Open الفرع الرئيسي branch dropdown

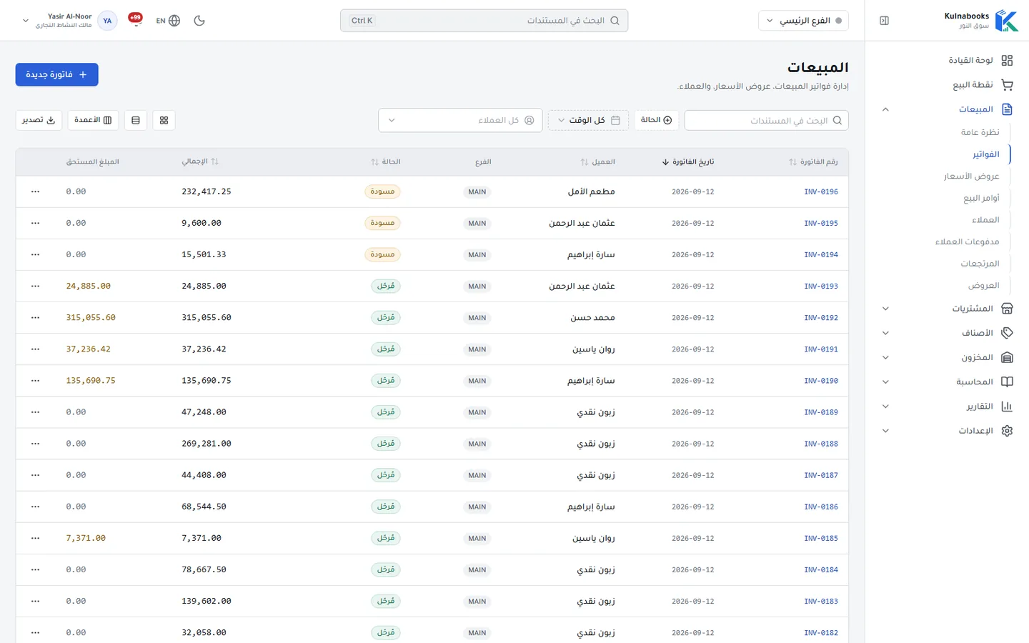pyautogui.click(x=804, y=21)
